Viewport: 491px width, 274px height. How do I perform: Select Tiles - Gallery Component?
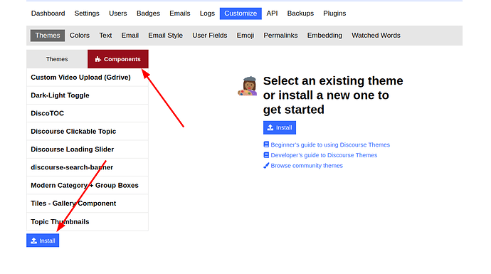coord(88,204)
